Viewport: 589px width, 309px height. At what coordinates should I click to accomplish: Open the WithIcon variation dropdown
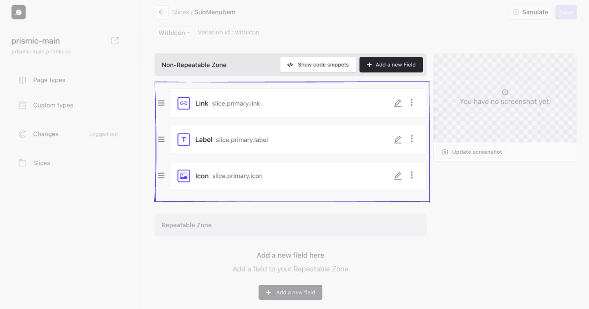[x=174, y=33]
